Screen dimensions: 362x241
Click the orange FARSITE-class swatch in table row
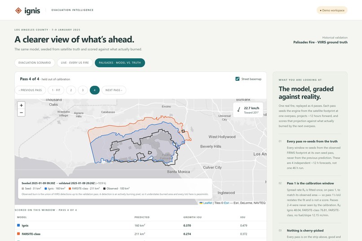tap(18, 234)
